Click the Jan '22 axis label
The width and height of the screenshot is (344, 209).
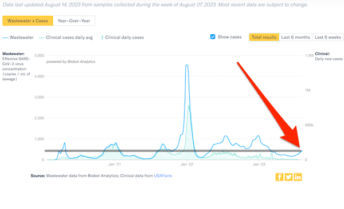187,164
